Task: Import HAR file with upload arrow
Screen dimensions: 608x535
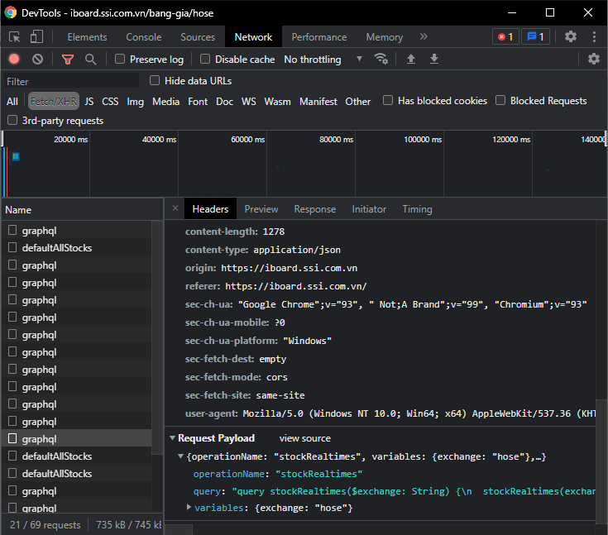Action: coord(410,59)
